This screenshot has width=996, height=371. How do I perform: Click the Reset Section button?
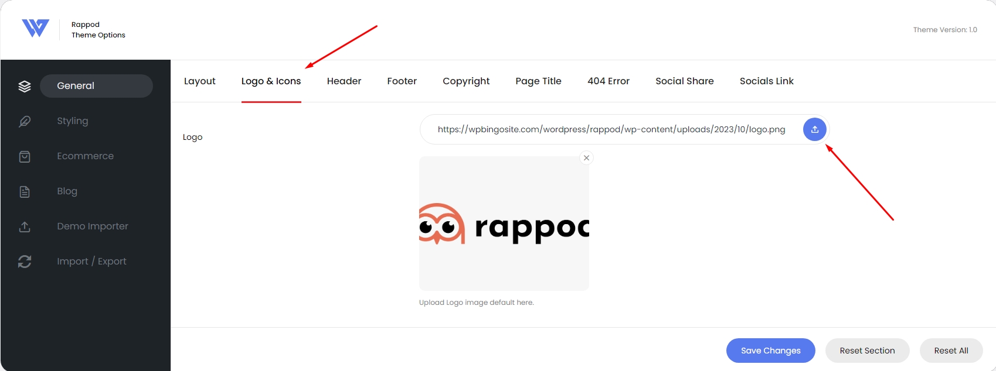click(868, 351)
